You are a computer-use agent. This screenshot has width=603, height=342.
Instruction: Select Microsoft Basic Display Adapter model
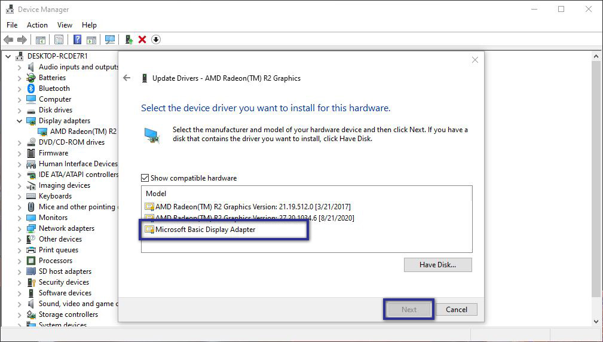click(x=205, y=230)
